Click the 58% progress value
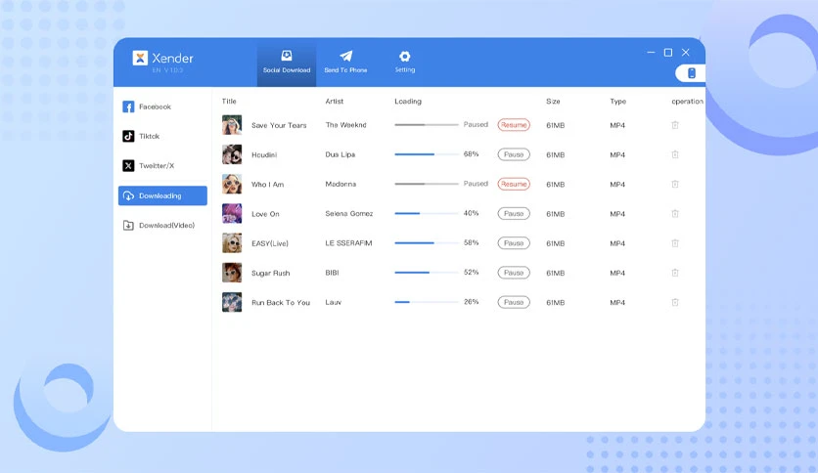Viewport: 818px width, 473px height. point(471,242)
